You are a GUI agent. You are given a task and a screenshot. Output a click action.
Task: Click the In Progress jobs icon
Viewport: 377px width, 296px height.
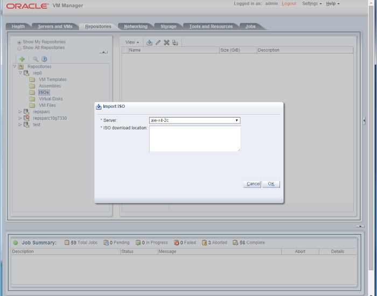(x=138, y=243)
